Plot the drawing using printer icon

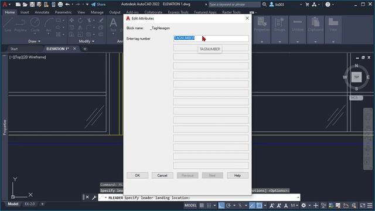[60, 4]
